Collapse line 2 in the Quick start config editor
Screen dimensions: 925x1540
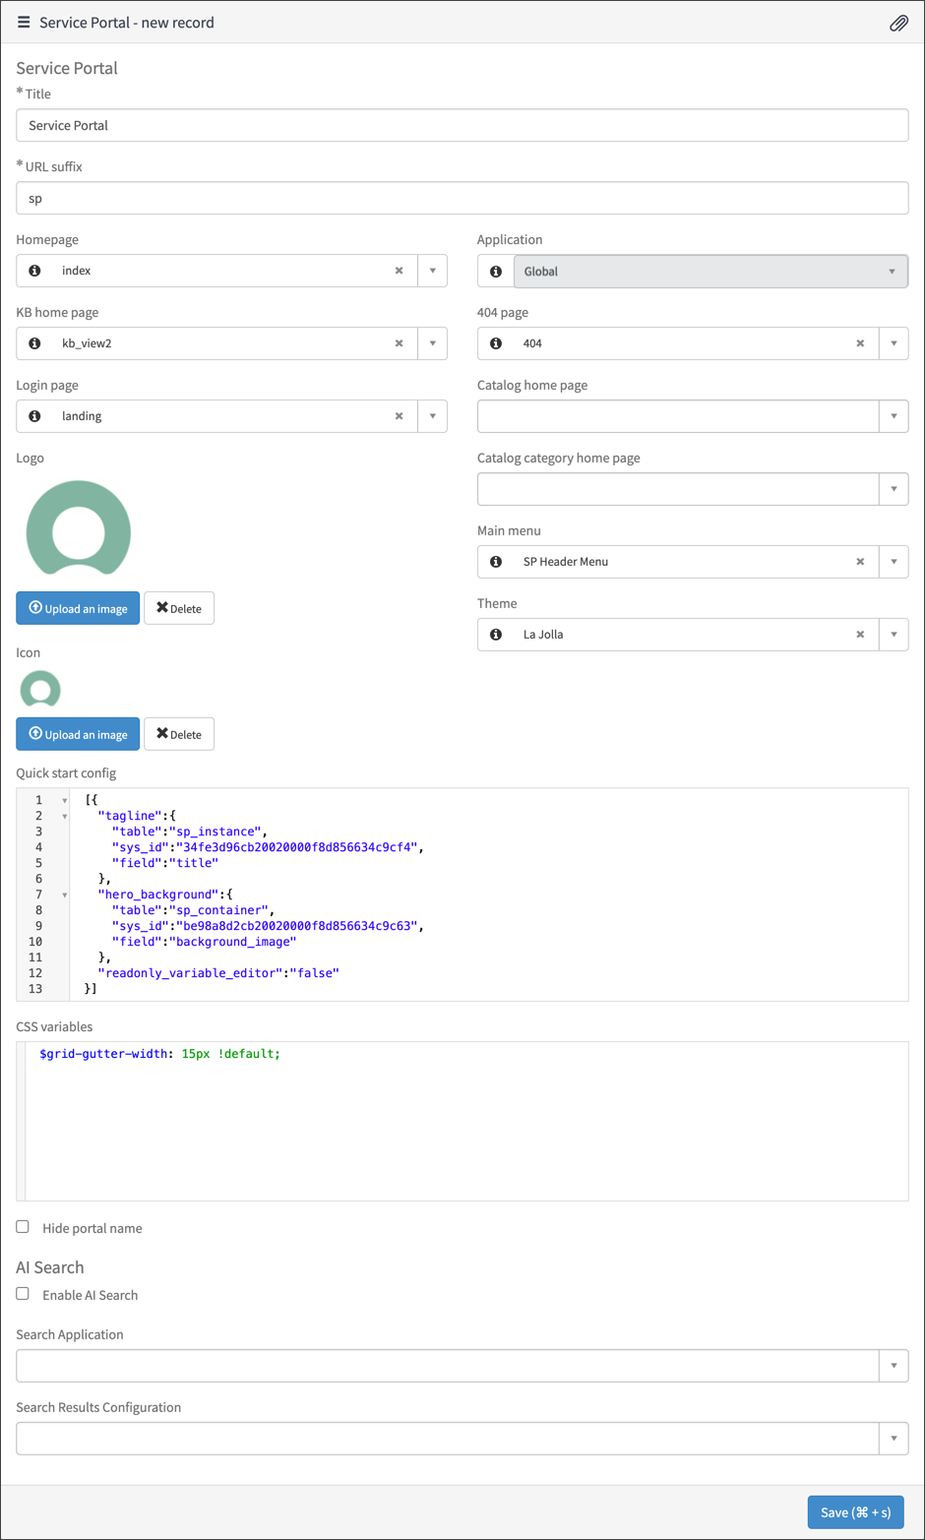[64, 816]
